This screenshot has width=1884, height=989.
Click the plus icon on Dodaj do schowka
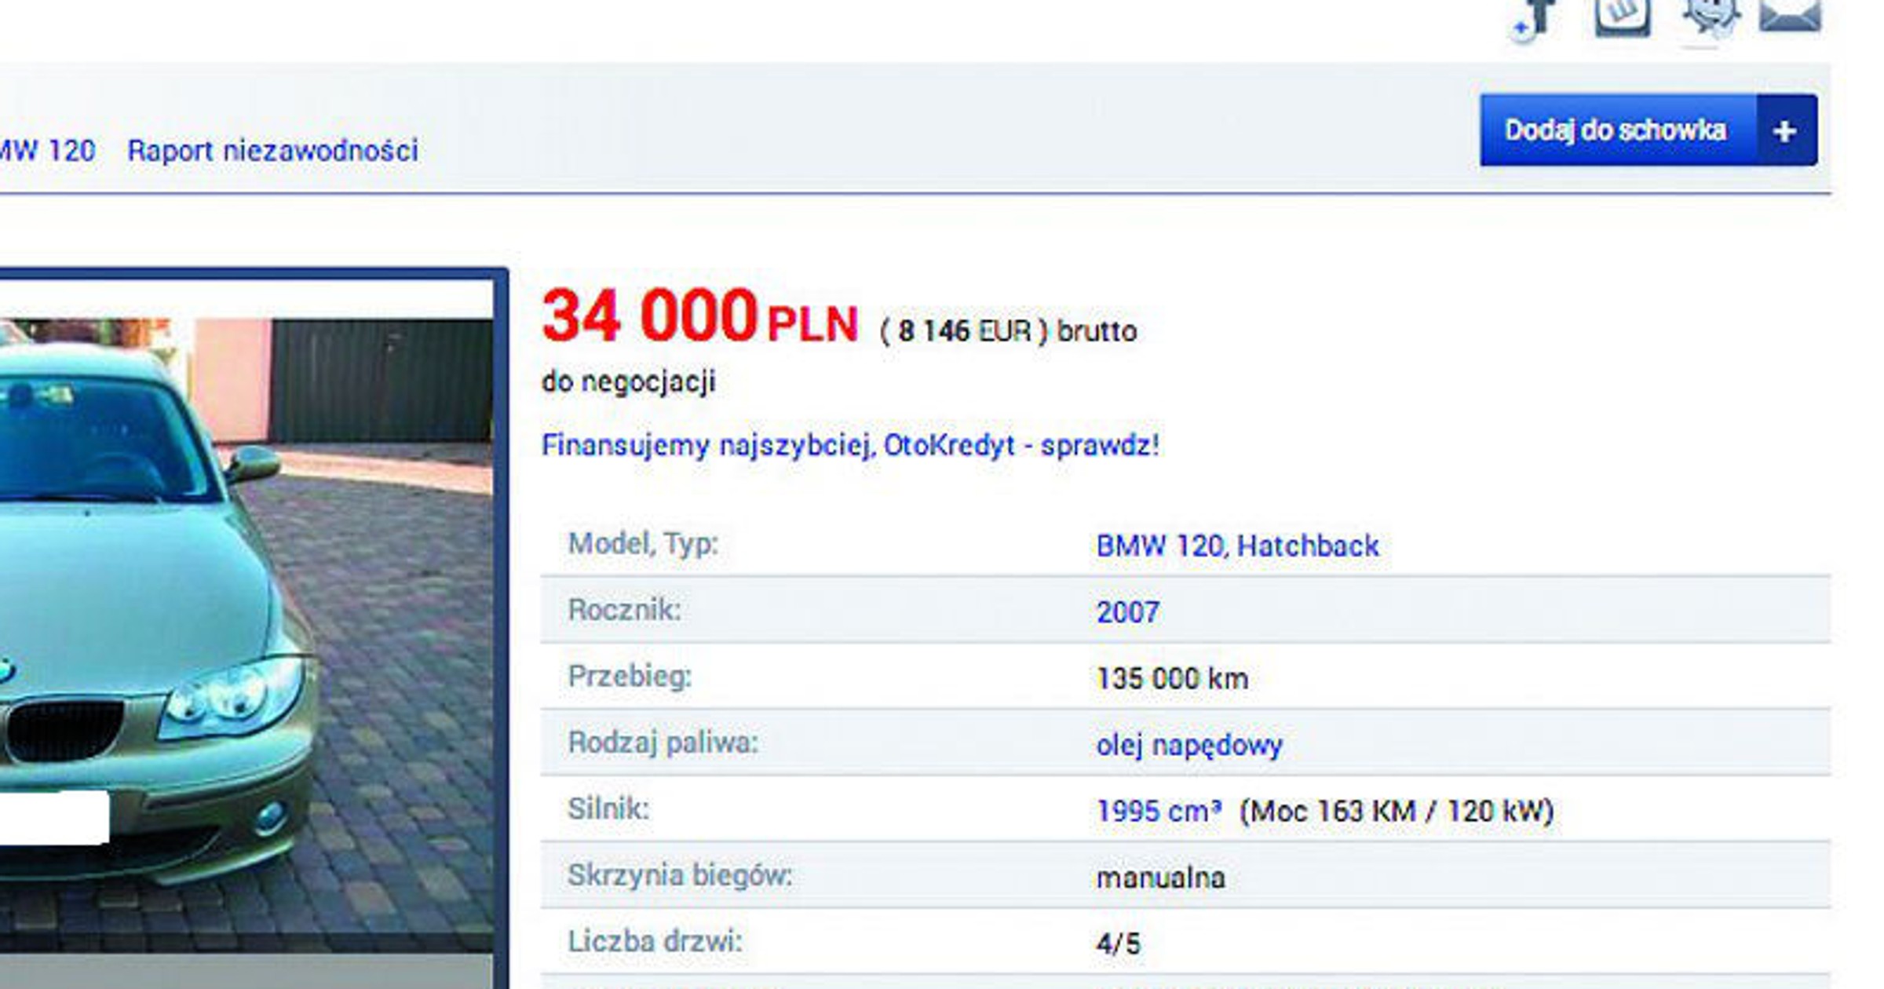[1786, 130]
